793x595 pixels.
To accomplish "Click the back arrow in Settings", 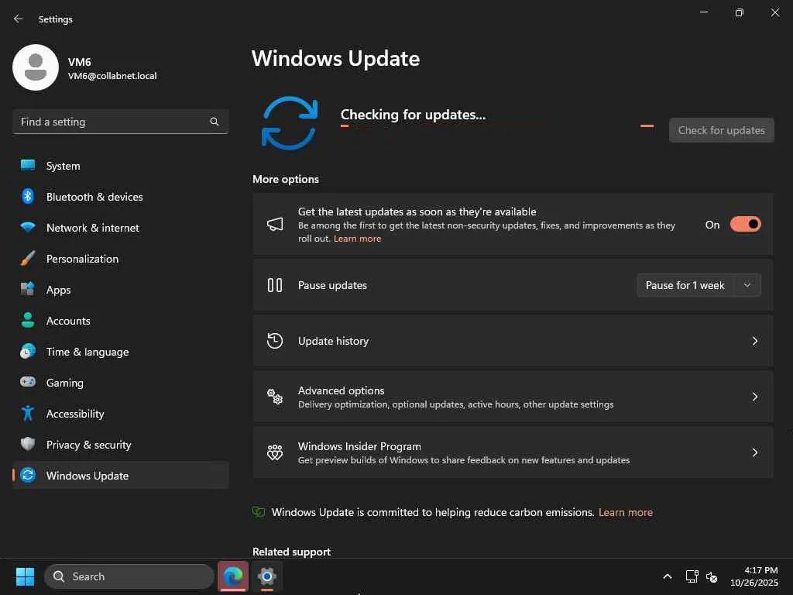I will (19, 19).
